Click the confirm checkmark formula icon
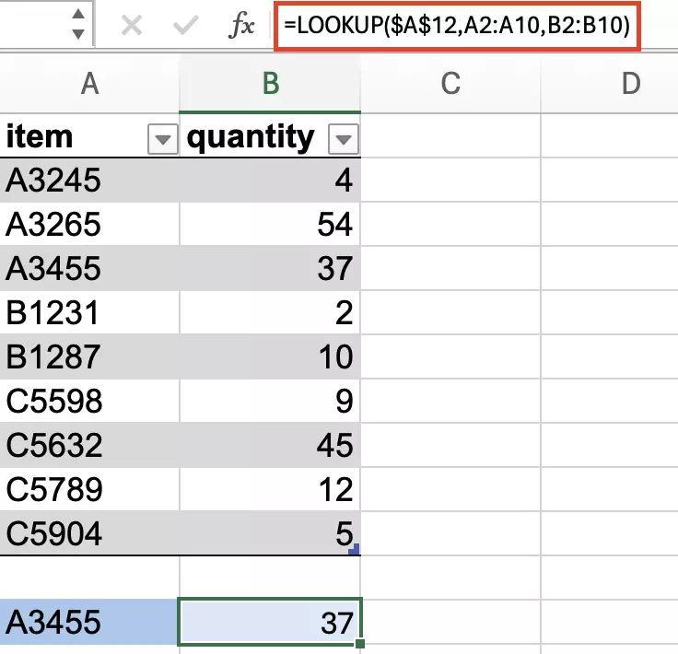The width and height of the screenshot is (678, 654). click(185, 25)
